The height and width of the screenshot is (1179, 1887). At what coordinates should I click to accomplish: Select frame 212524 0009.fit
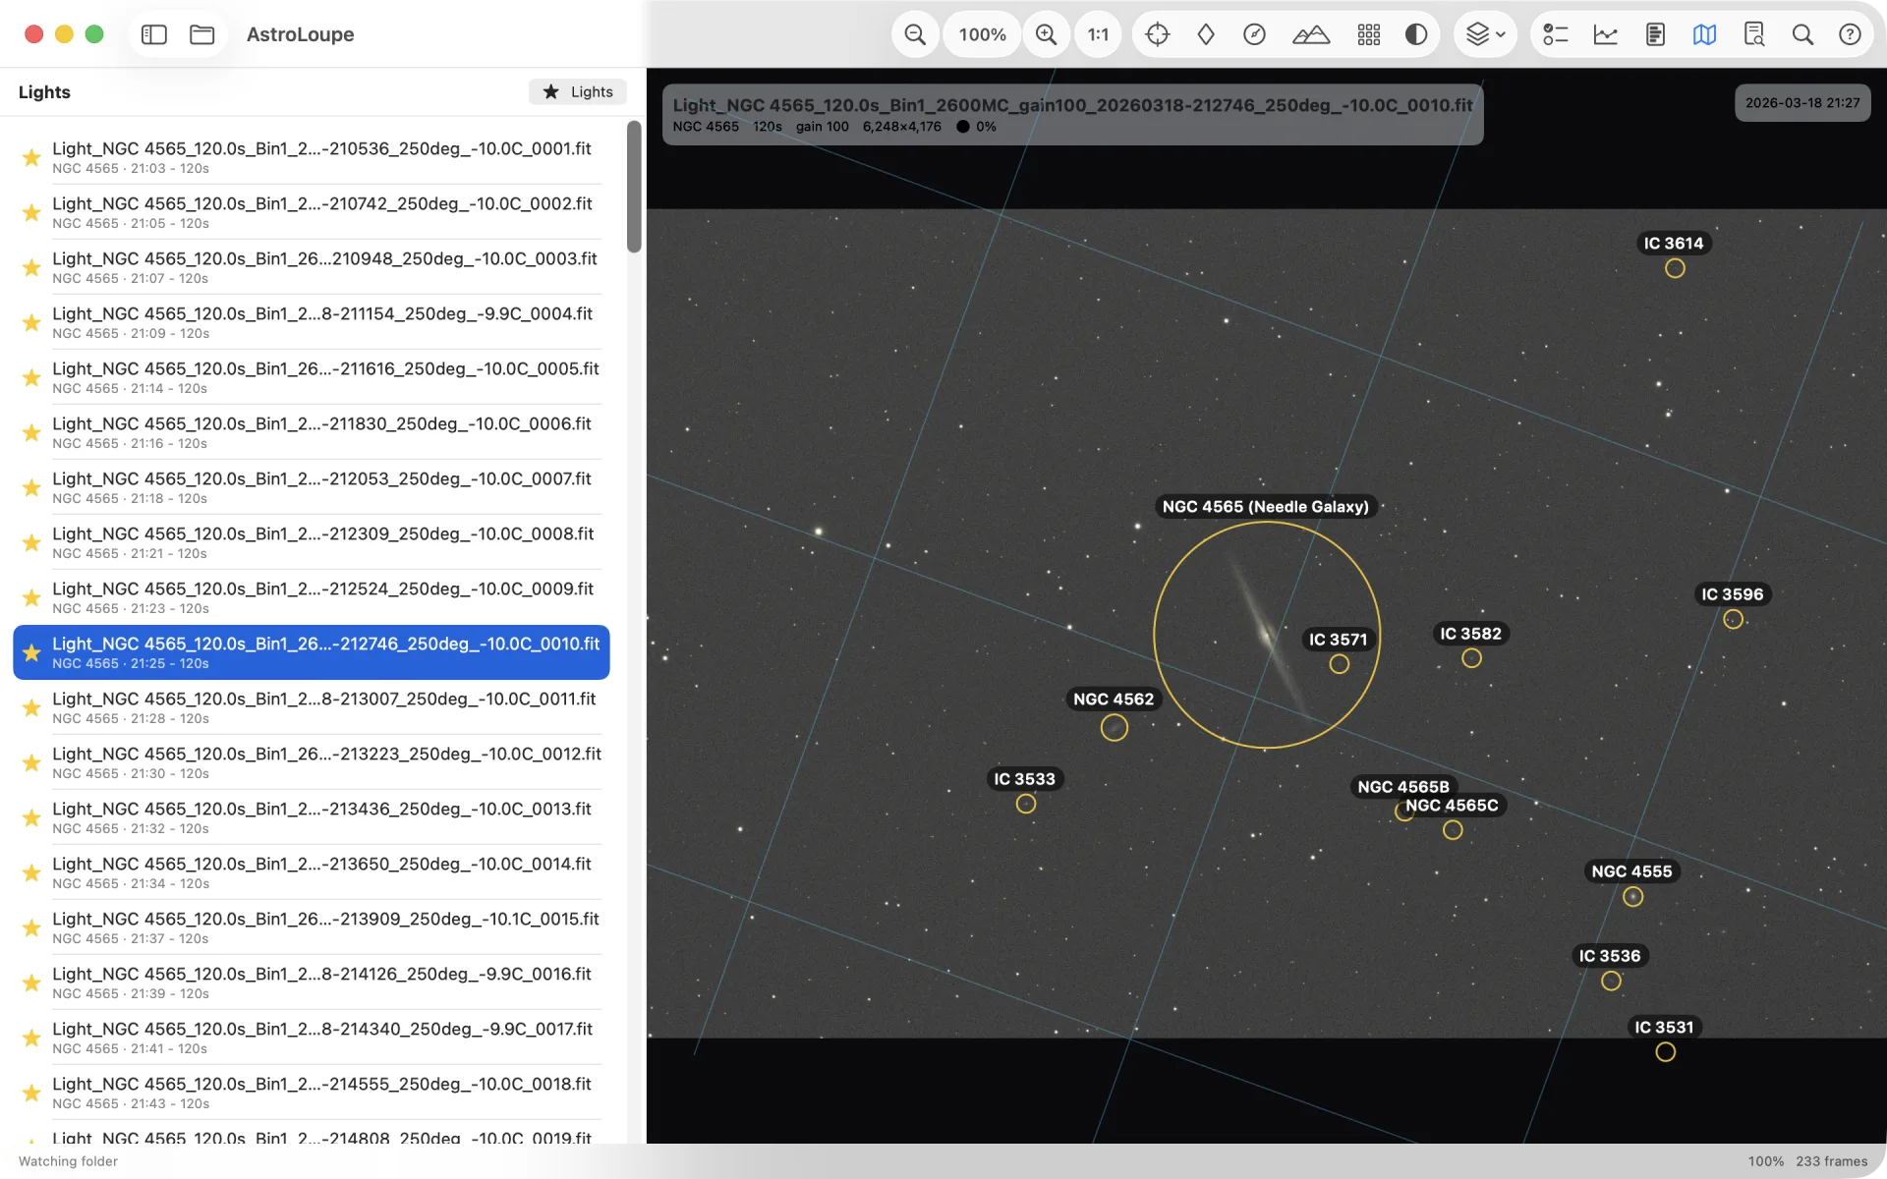[311, 597]
